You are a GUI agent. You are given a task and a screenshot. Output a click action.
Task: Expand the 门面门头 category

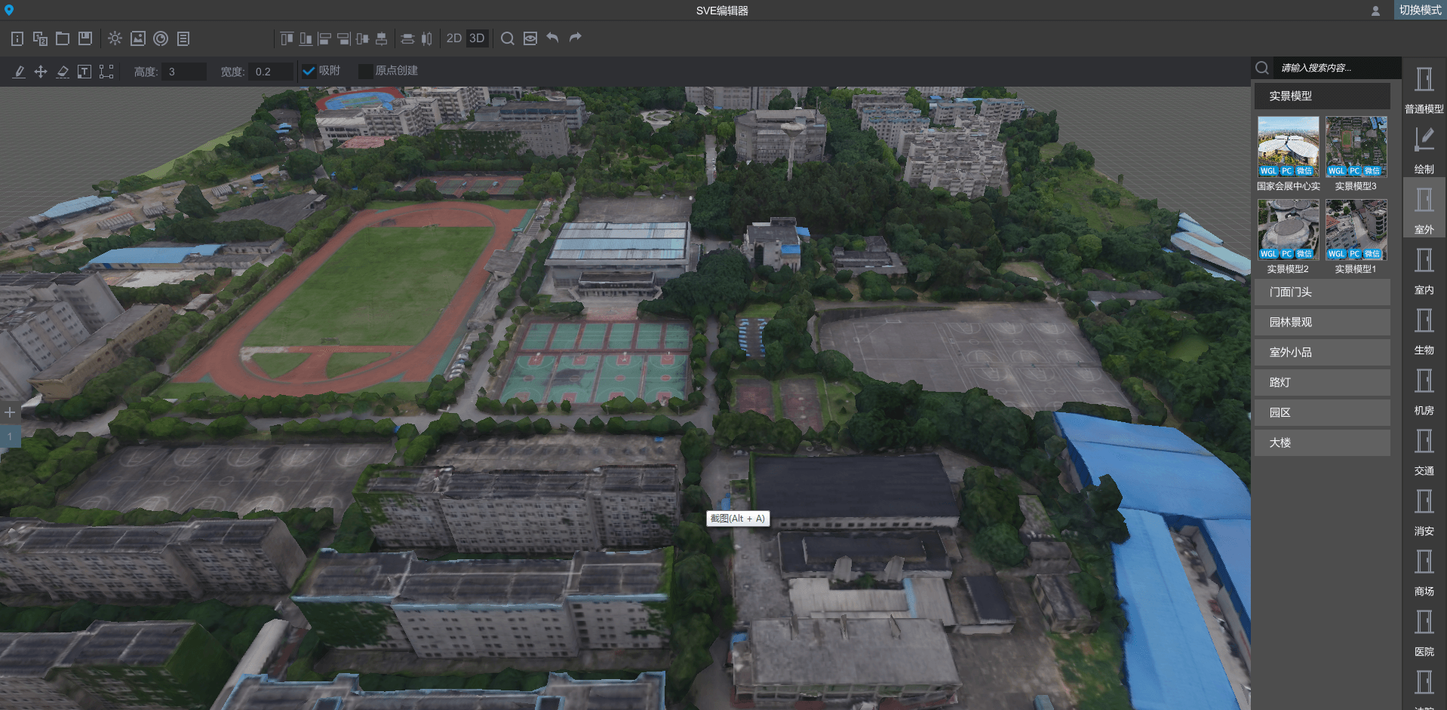[x=1322, y=292]
